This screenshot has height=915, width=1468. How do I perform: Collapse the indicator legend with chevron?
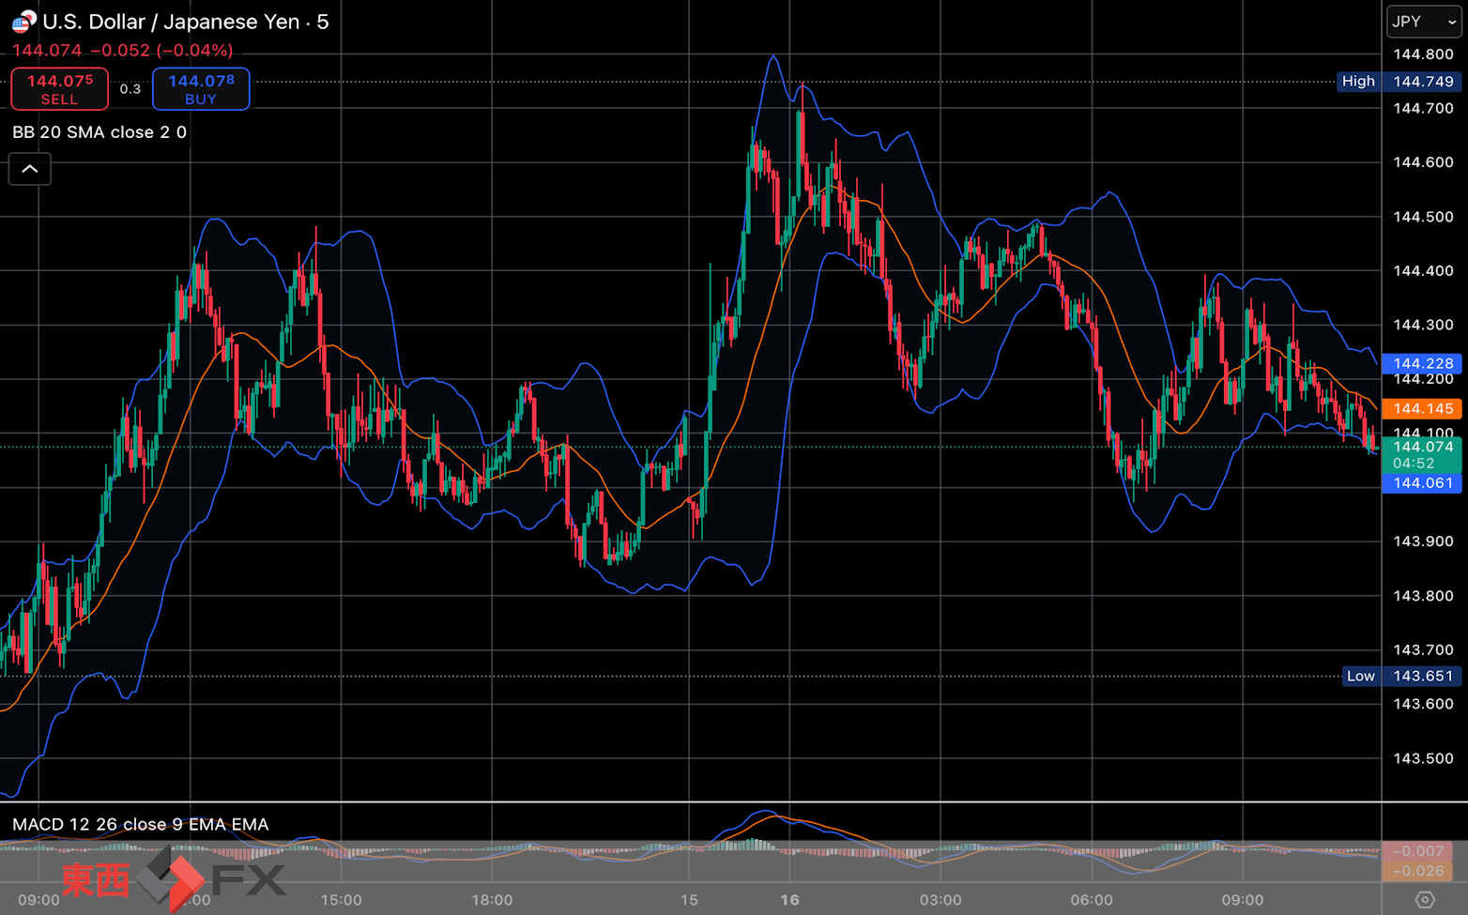point(30,169)
